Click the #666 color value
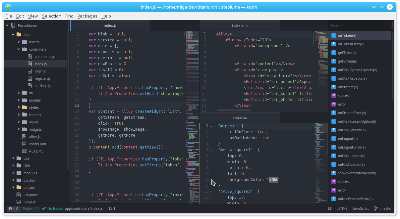Viewport: 400px width, 219px height. [x=274, y=179]
